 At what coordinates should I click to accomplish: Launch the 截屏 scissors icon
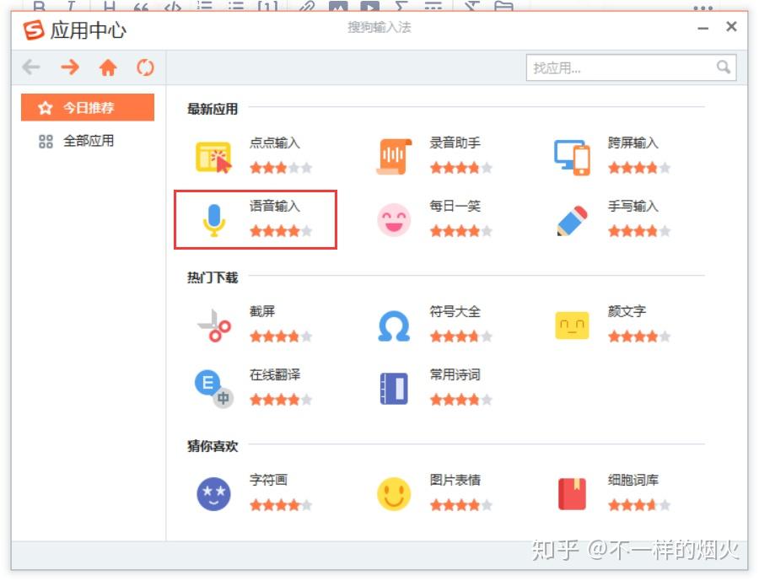tap(214, 325)
